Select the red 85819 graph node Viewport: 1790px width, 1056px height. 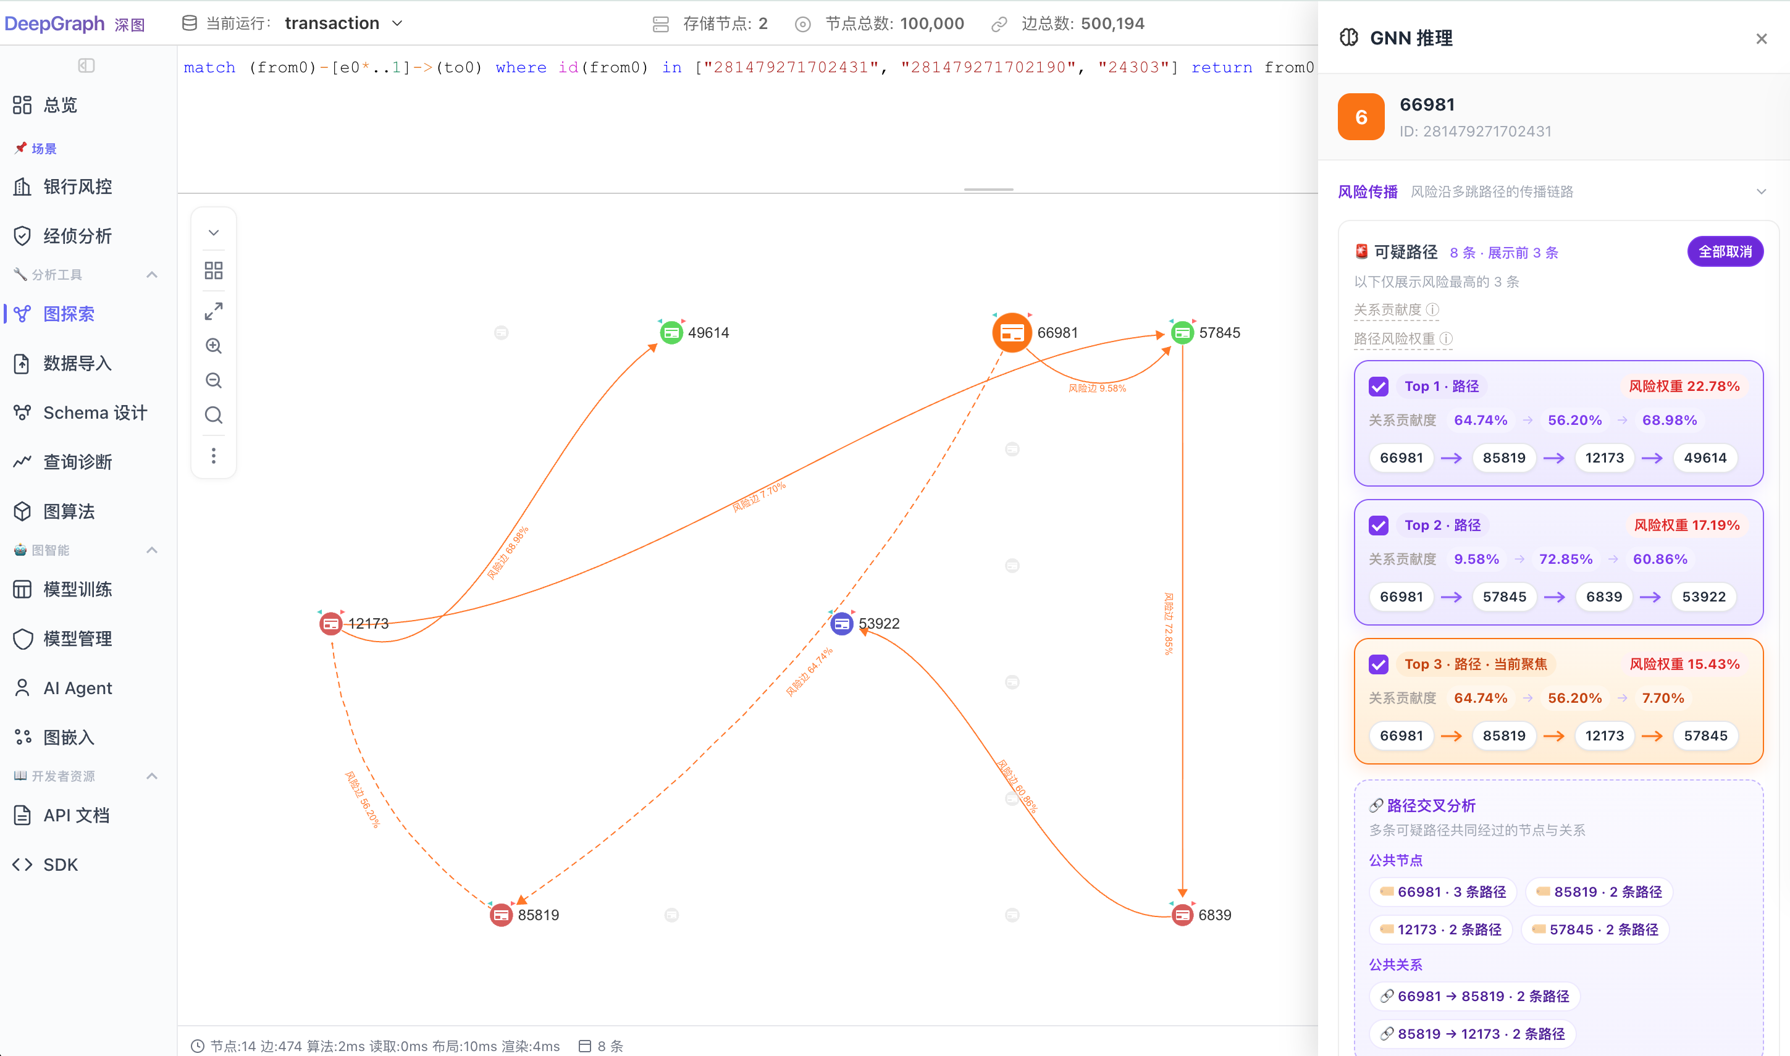tap(501, 915)
